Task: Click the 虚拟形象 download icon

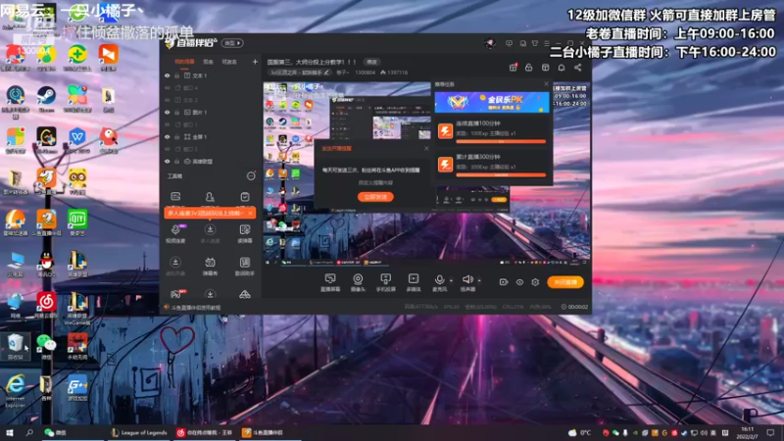Action: click(x=175, y=262)
